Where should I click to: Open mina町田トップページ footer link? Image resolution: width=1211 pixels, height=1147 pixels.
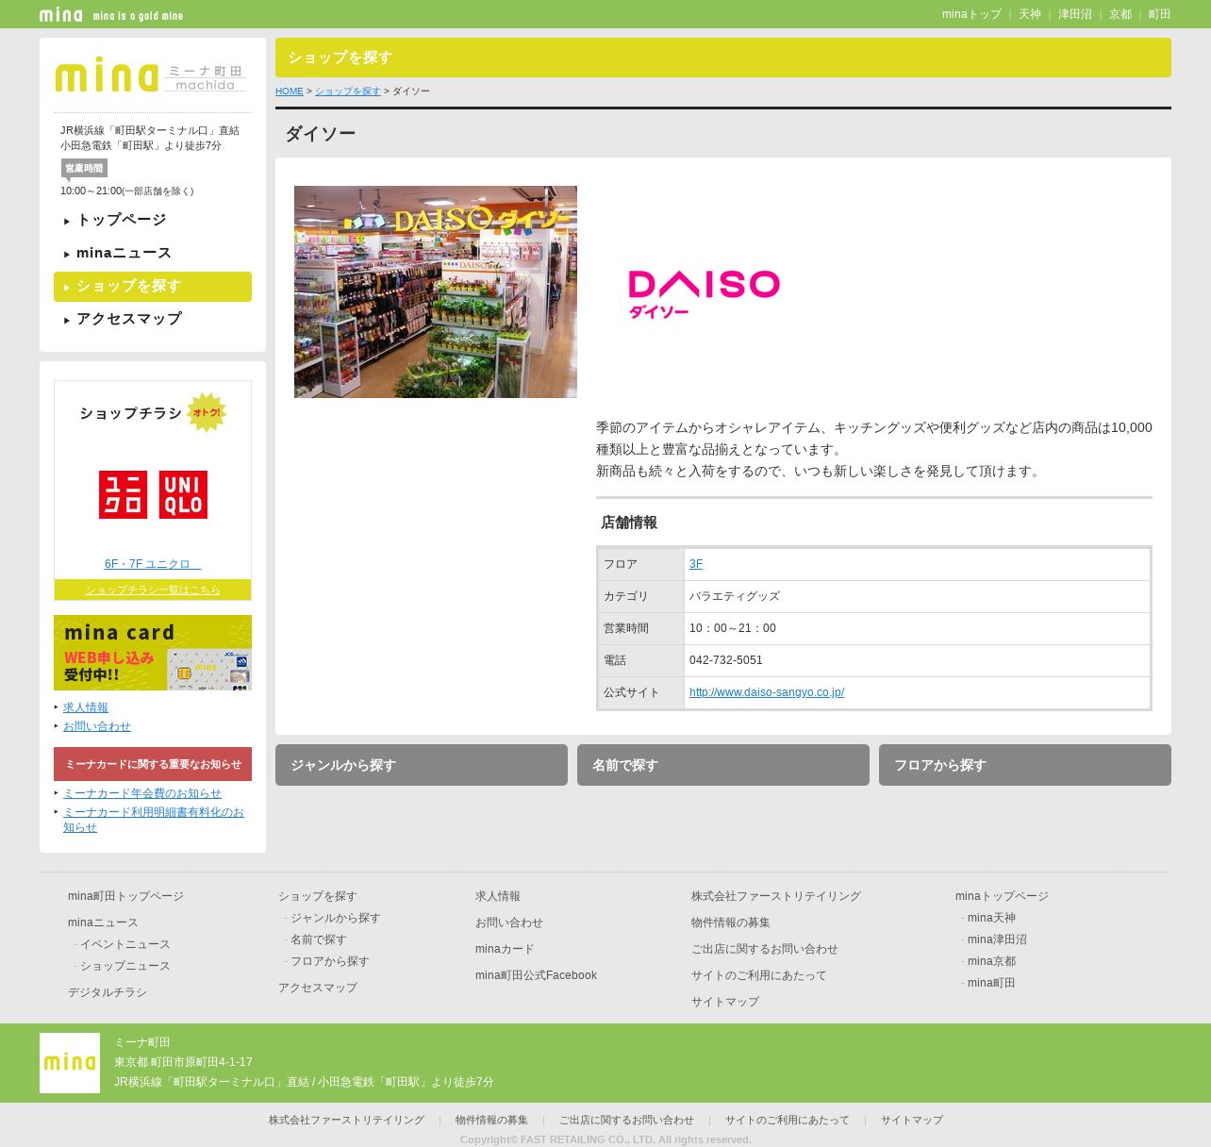[125, 896]
